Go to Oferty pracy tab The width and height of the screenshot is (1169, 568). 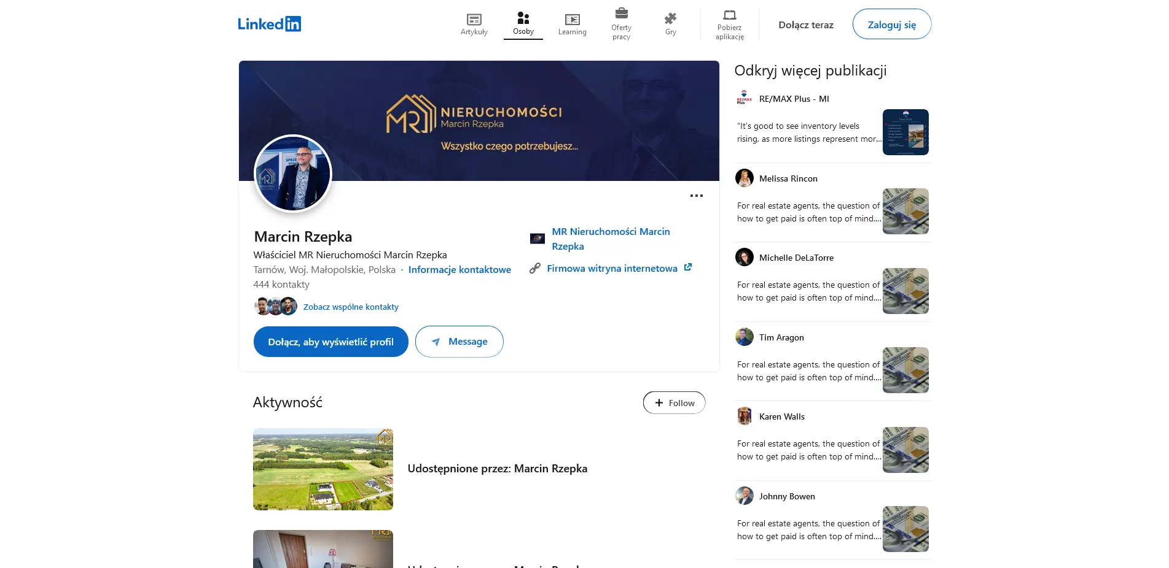point(621,25)
